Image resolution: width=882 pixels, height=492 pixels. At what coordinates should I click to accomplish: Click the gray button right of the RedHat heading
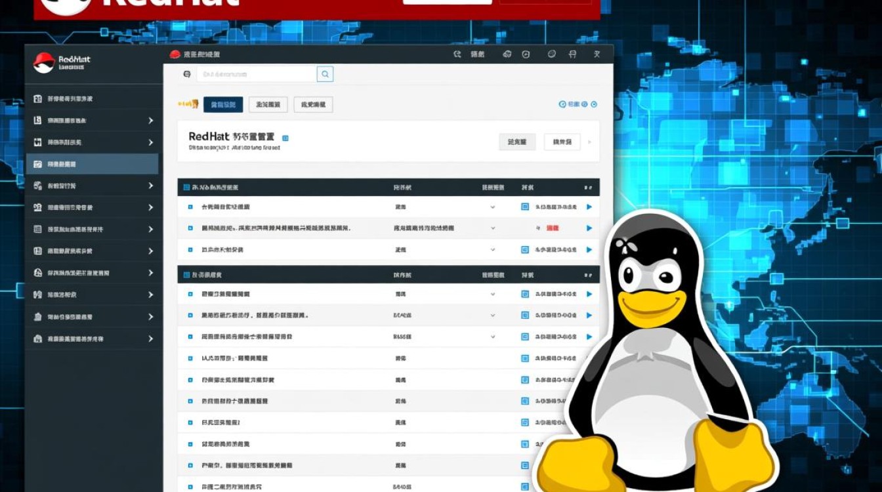517,142
